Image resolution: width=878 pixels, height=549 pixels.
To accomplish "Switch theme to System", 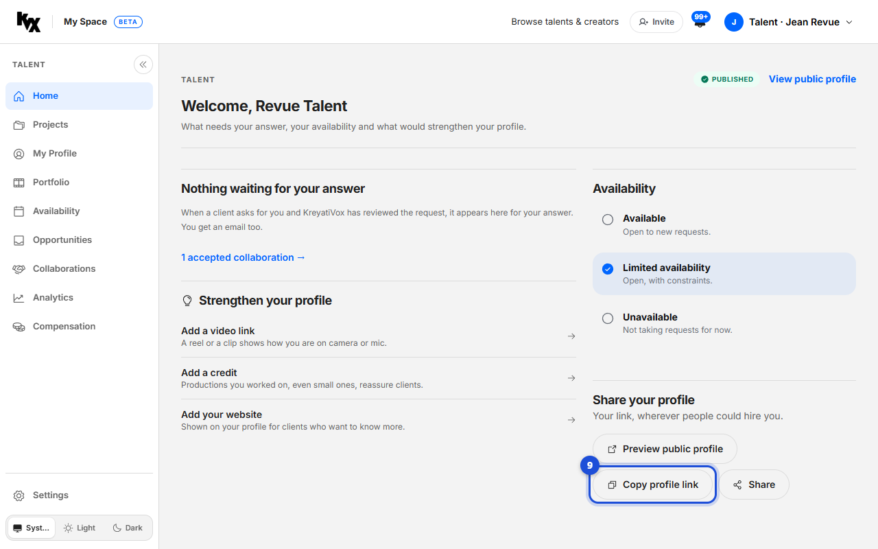I will (x=32, y=528).
